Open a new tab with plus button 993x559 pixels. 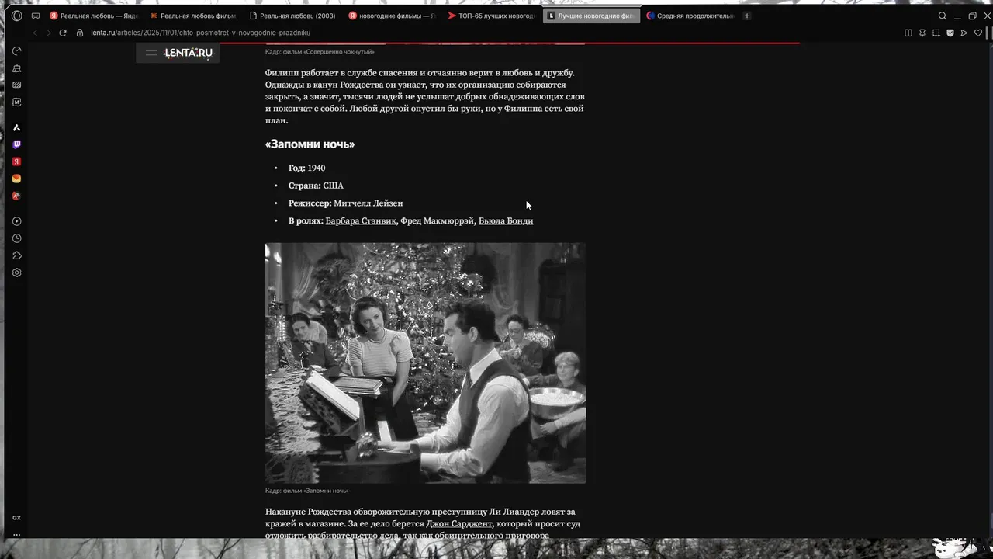click(747, 16)
